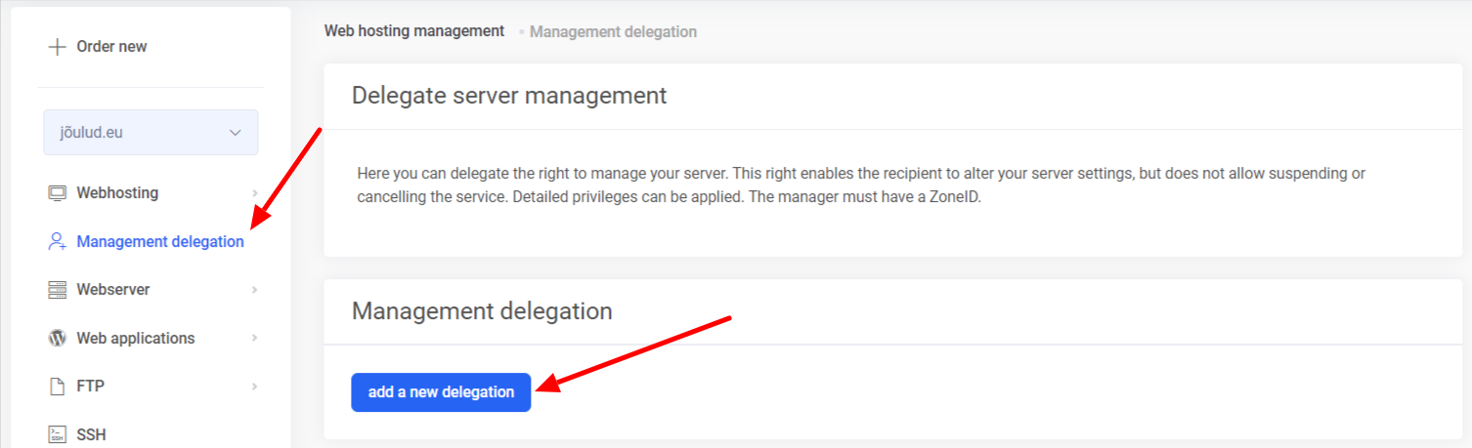Expand the FTP submenu chevron
Screen dimensions: 1472x448
pyautogui.click(x=254, y=387)
